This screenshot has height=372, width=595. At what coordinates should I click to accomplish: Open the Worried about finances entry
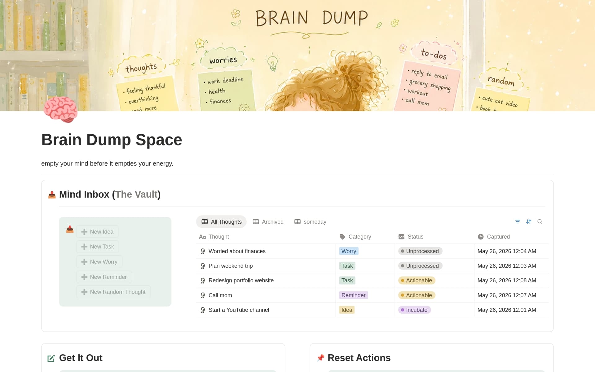point(237,251)
